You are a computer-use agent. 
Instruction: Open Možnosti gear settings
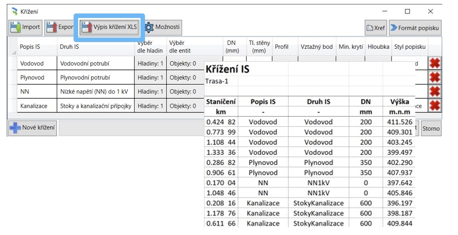162,27
